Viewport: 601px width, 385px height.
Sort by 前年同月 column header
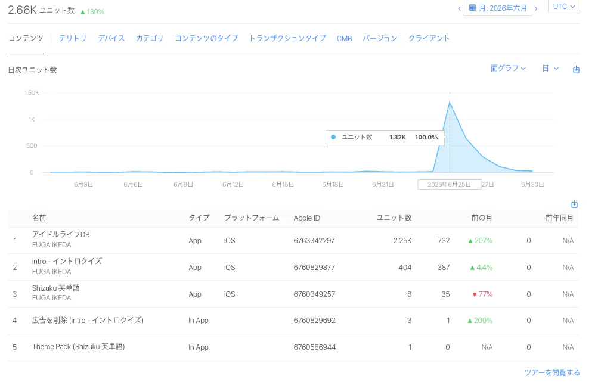click(560, 218)
